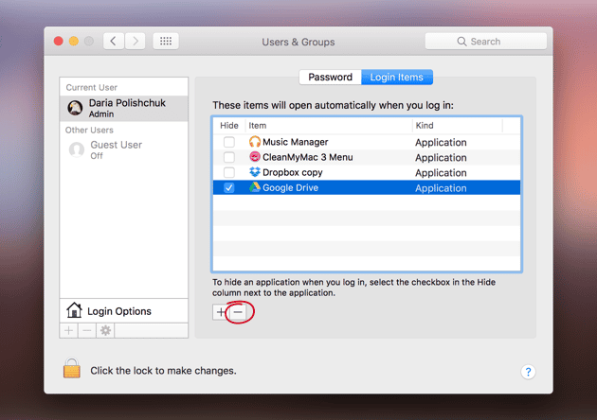The image size is (597, 420).
Task: Sort list by Kind column header
Action: 458,126
